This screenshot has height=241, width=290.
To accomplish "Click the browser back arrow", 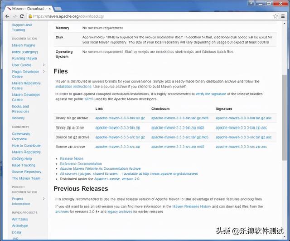I will 7,16.
